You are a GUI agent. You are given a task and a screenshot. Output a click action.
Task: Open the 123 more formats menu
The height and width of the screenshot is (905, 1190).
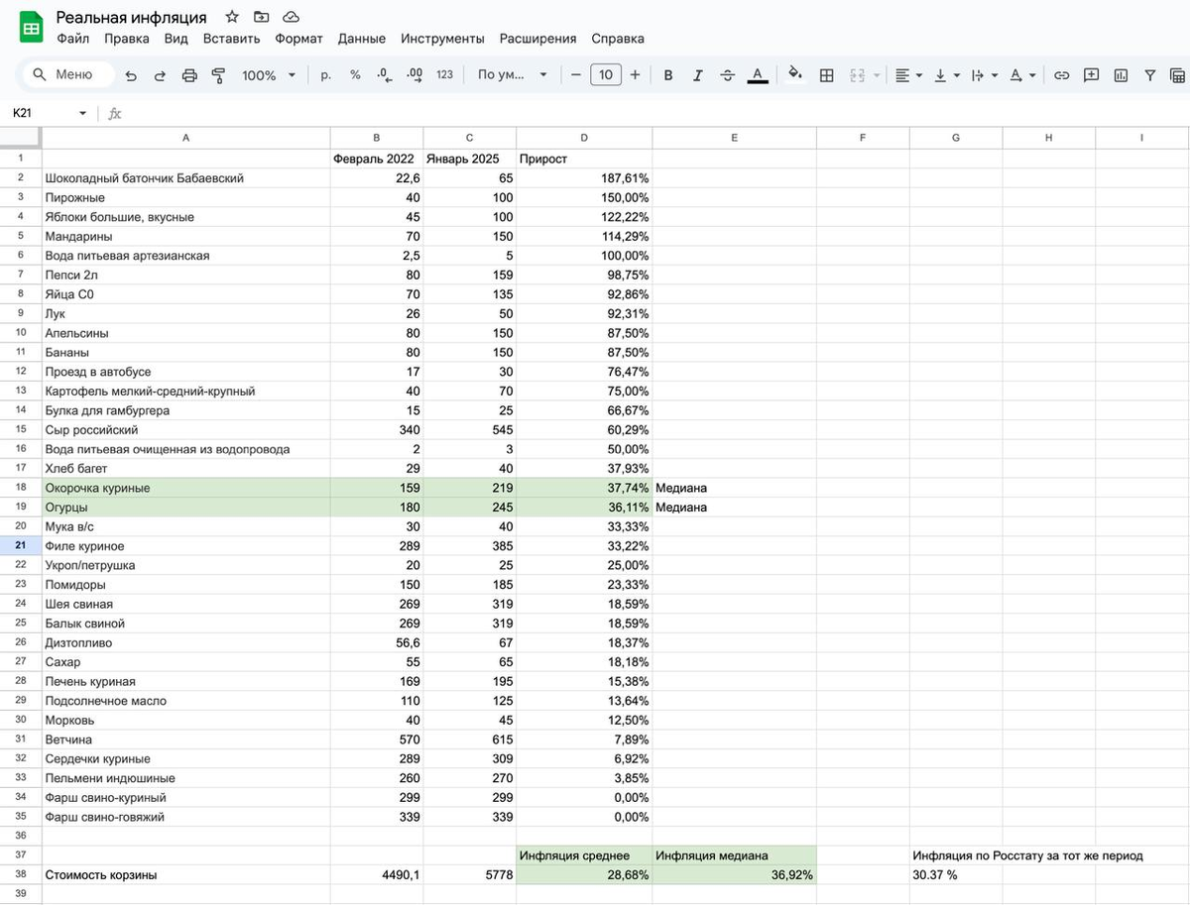coord(444,74)
